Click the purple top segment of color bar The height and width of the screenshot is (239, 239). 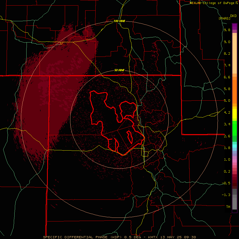[234, 27]
